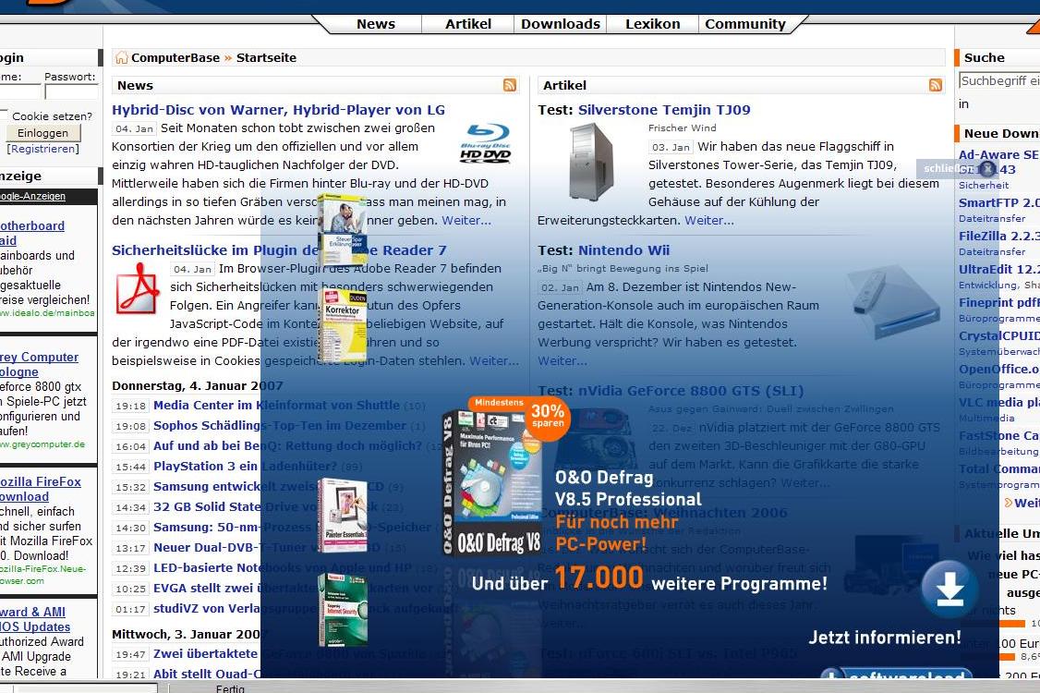Click the Adobe Reader PDF icon

click(138, 288)
